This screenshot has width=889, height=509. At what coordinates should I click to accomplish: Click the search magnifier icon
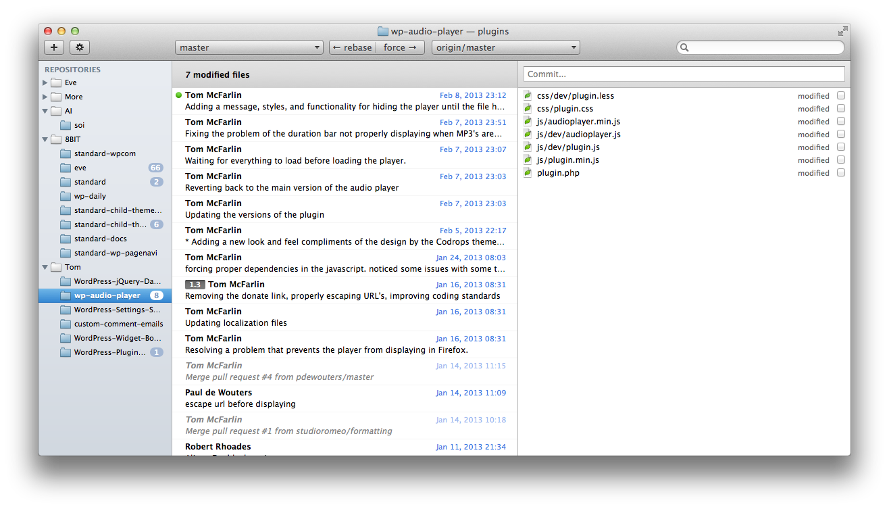click(x=684, y=47)
